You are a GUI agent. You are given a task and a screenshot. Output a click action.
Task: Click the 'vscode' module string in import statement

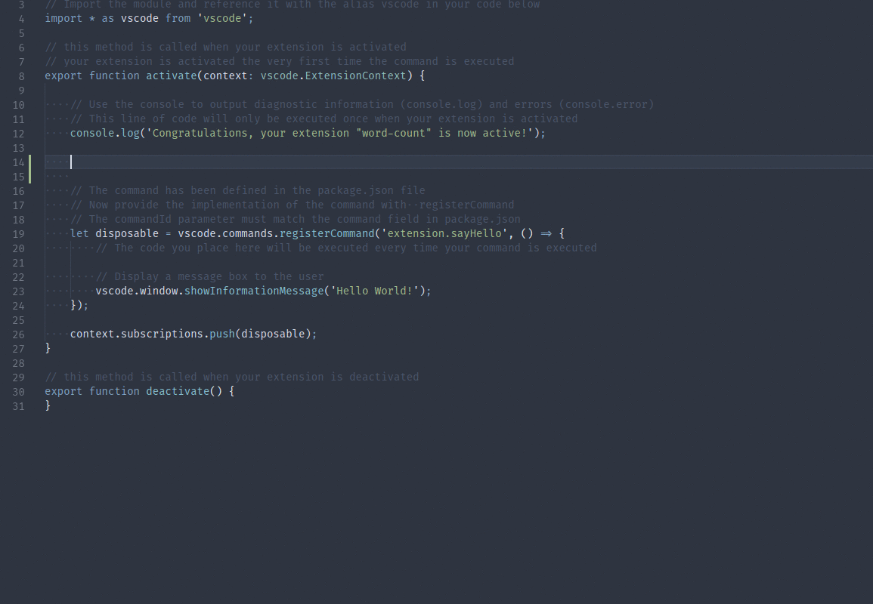pyautogui.click(x=223, y=17)
